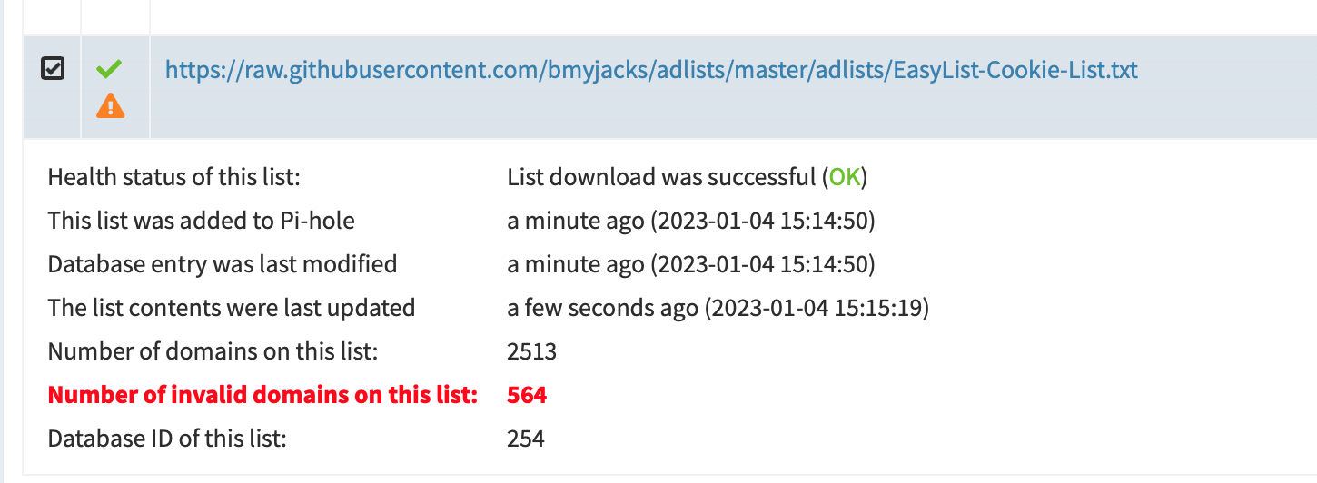Click 'This list was added to Pi-hole' label
The width and height of the screenshot is (1317, 483).
201,221
